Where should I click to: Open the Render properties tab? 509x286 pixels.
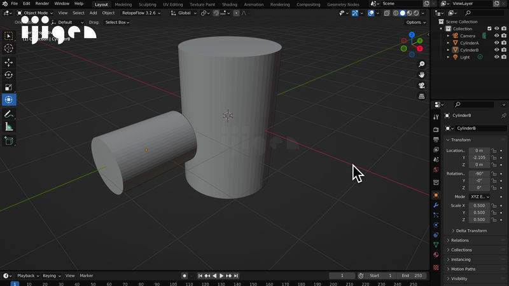coord(436,130)
